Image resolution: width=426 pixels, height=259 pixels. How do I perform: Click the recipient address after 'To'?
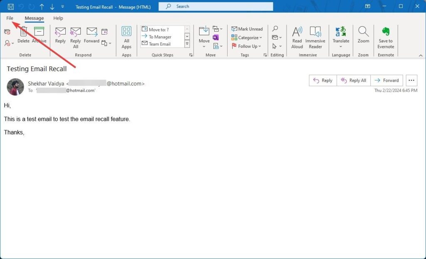tap(66, 91)
